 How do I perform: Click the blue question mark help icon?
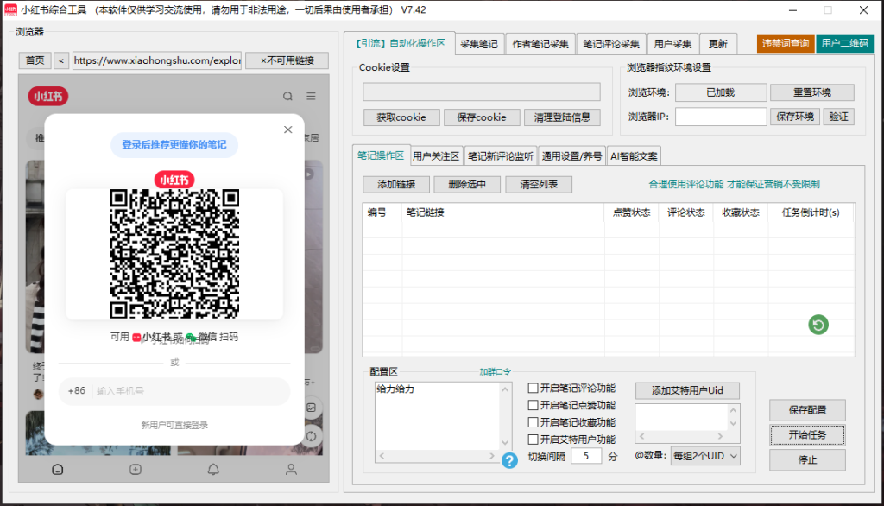point(509,460)
